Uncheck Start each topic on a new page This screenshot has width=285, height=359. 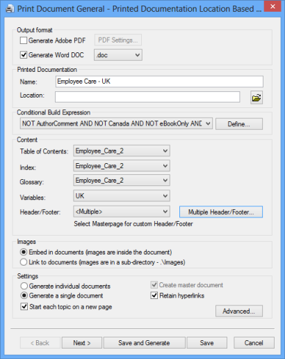(24, 307)
